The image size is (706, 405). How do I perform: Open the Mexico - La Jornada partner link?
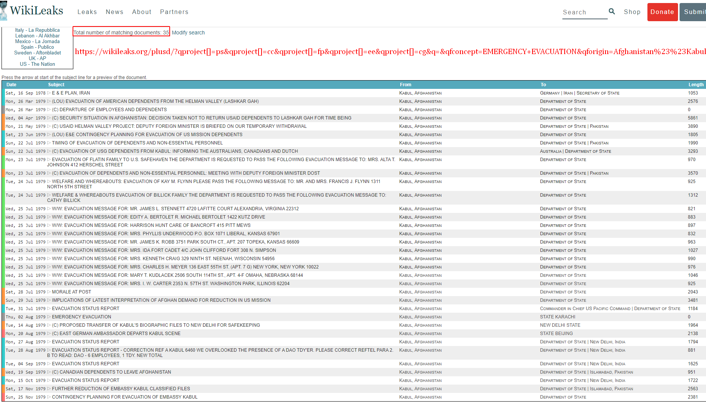click(37, 41)
